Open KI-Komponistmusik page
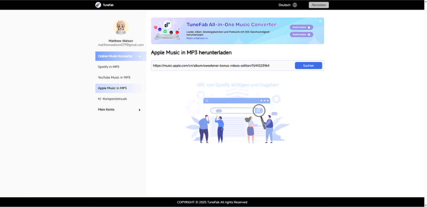This screenshot has height=207, width=427. (x=112, y=99)
